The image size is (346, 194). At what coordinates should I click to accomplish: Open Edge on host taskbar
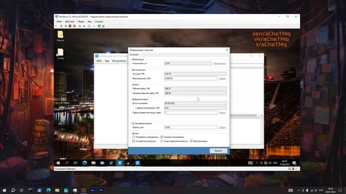coord(48,190)
